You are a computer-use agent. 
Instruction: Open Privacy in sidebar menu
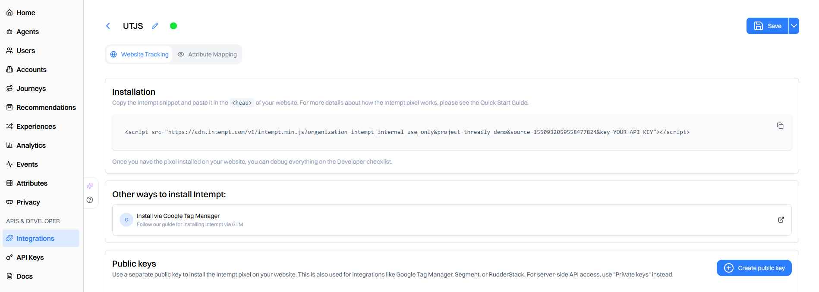tap(41, 202)
